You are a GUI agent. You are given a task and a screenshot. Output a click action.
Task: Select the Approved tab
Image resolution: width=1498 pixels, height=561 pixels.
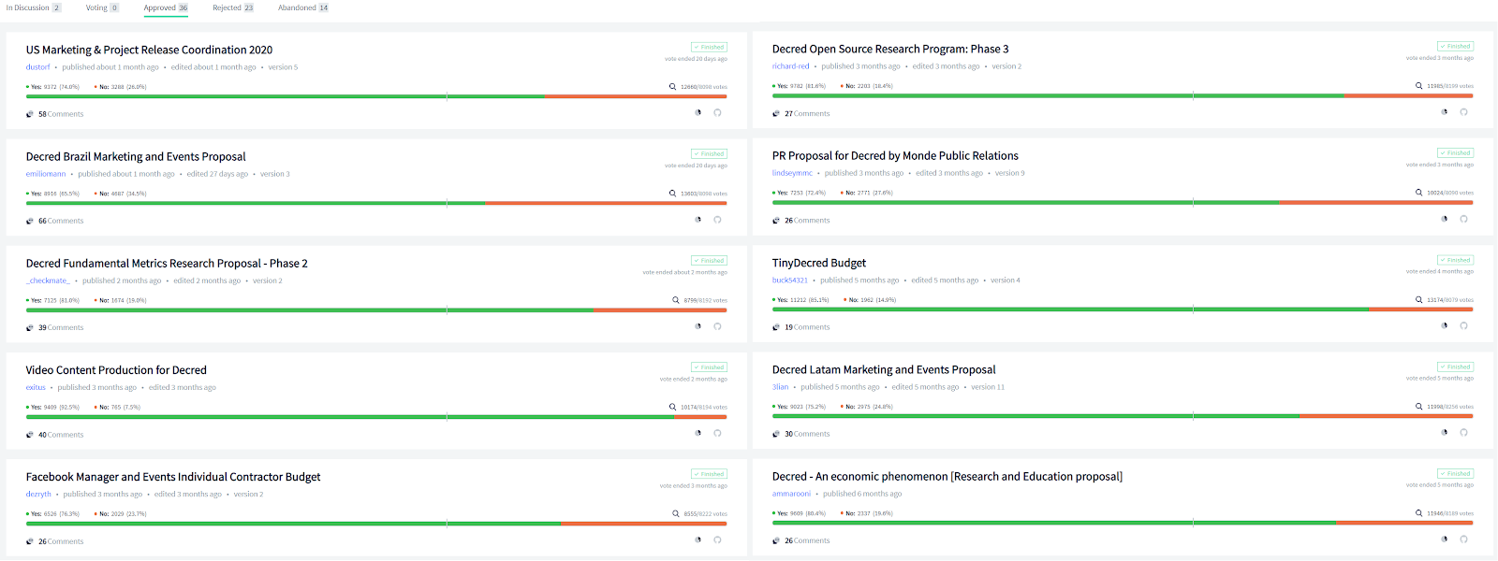(x=166, y=7)
